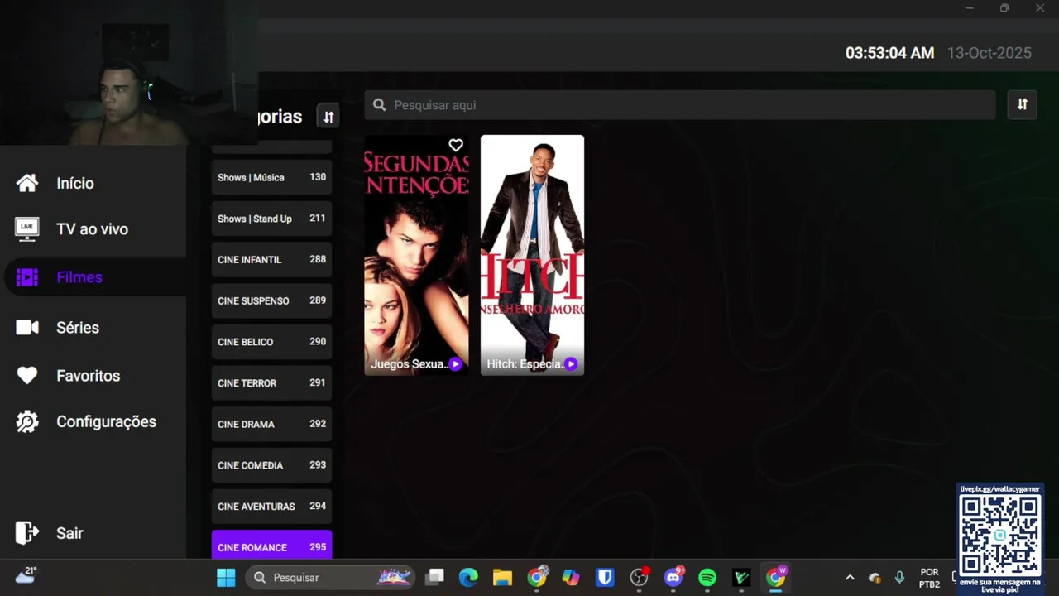Open Bitwarden shield icon on taskbar

[605, 578]
